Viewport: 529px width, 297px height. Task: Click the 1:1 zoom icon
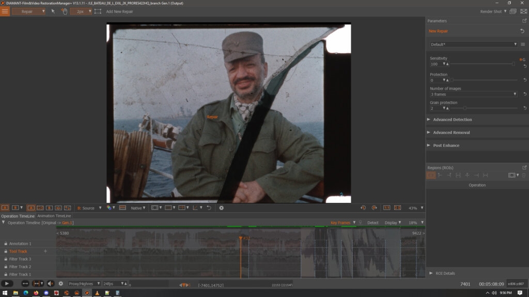386,208
